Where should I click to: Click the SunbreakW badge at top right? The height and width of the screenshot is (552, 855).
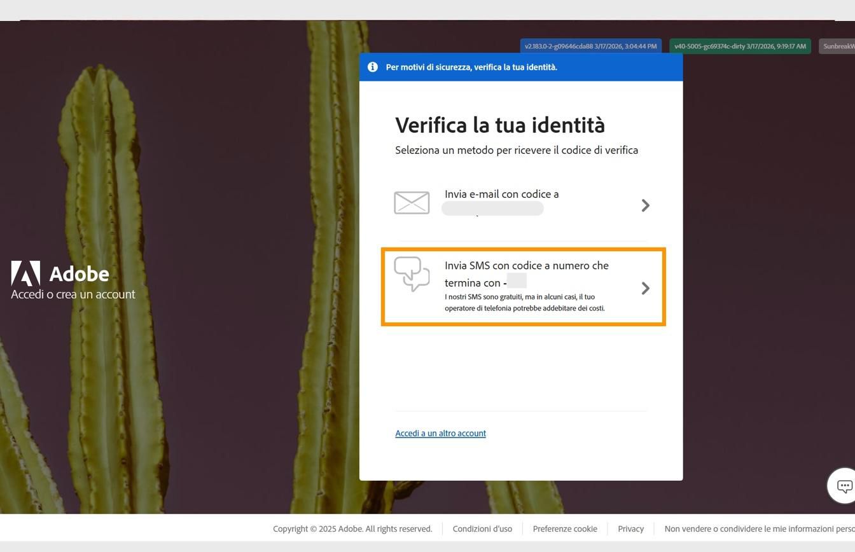838,46
